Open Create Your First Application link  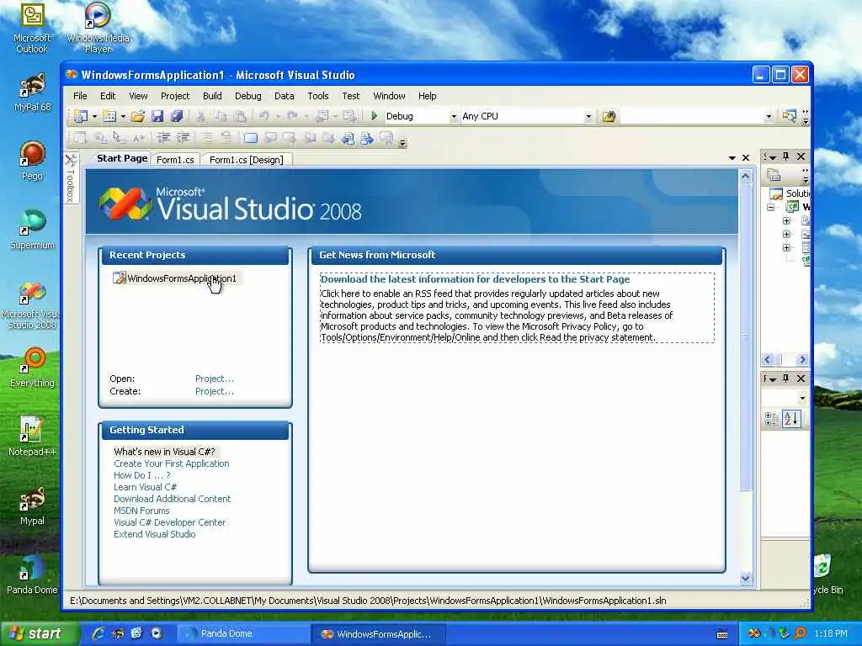click(x=172, y=463)
